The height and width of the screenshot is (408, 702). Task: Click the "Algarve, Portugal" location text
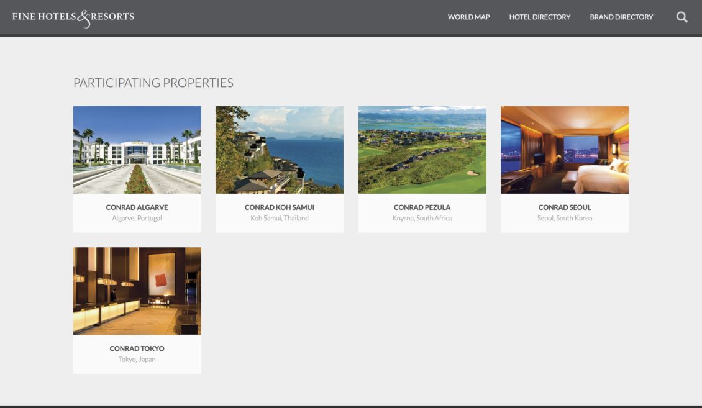point(137,219)
